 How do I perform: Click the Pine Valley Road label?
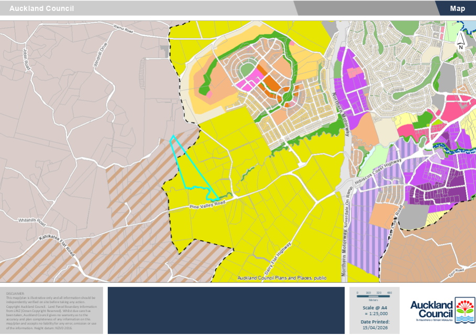click(207, 205)
